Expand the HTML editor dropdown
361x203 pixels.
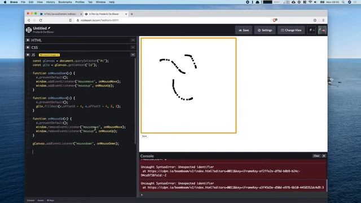click(133, 40)
